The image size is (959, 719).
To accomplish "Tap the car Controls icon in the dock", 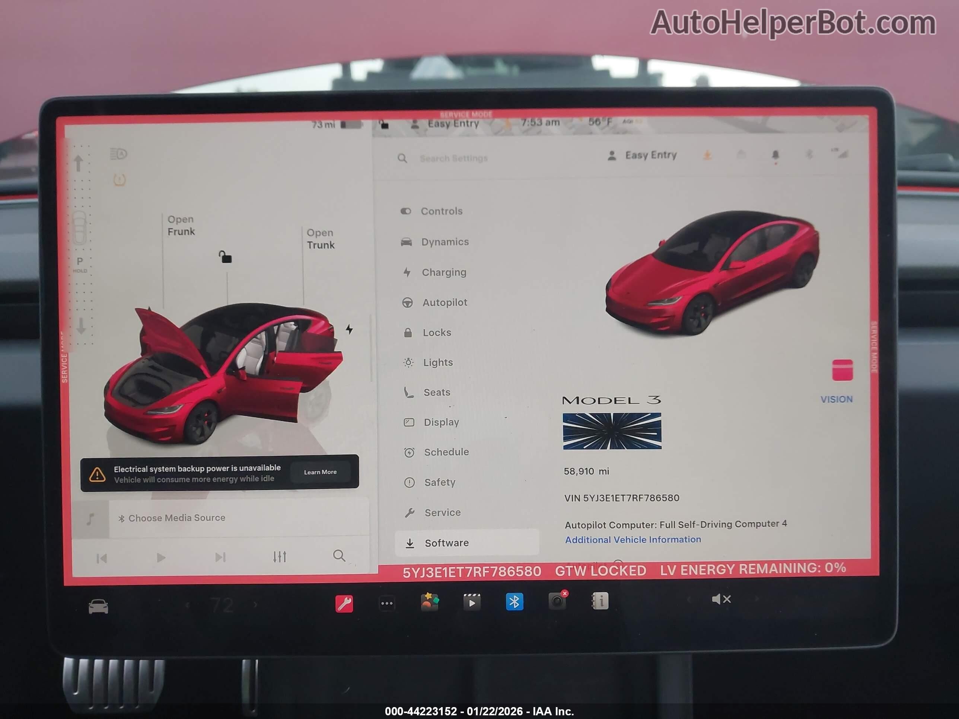I will pos(98,606).
